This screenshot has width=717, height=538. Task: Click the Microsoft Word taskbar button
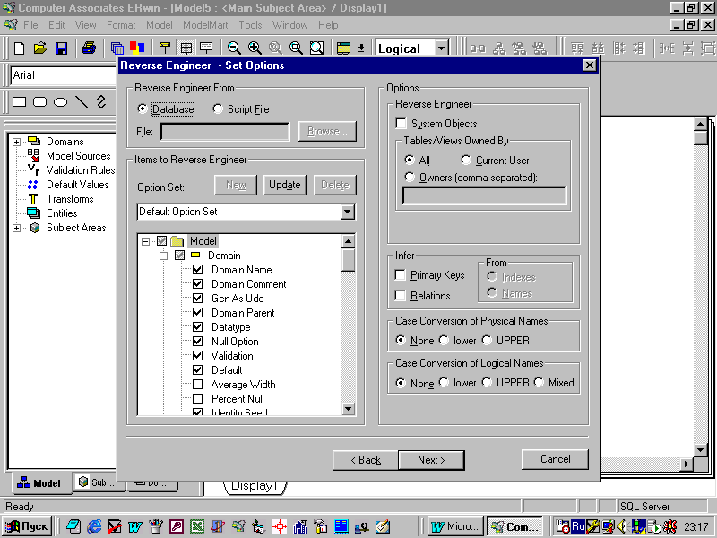(456, 526)
